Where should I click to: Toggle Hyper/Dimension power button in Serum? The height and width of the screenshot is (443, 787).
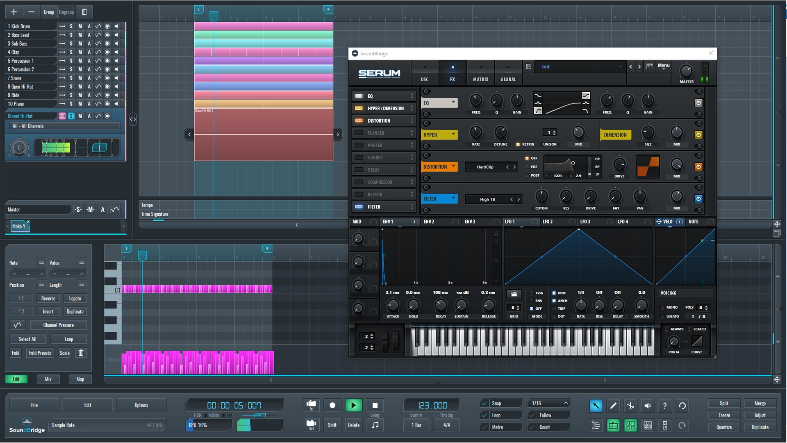point(698,135)
